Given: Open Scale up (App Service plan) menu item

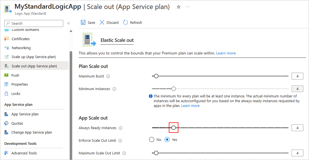Looking at the screenshot, I should (33, 57).
